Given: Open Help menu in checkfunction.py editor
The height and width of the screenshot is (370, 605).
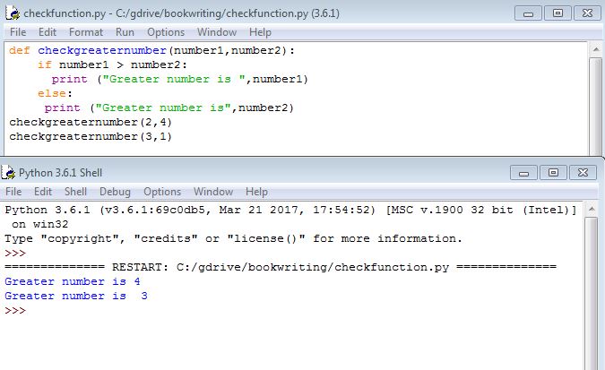Looking at the screenshot, I should pos(260,32).
